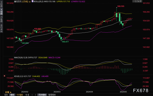Open 管理模板 template manager
This screenshot has width=153, height=96.
click(x=52, y=95)
